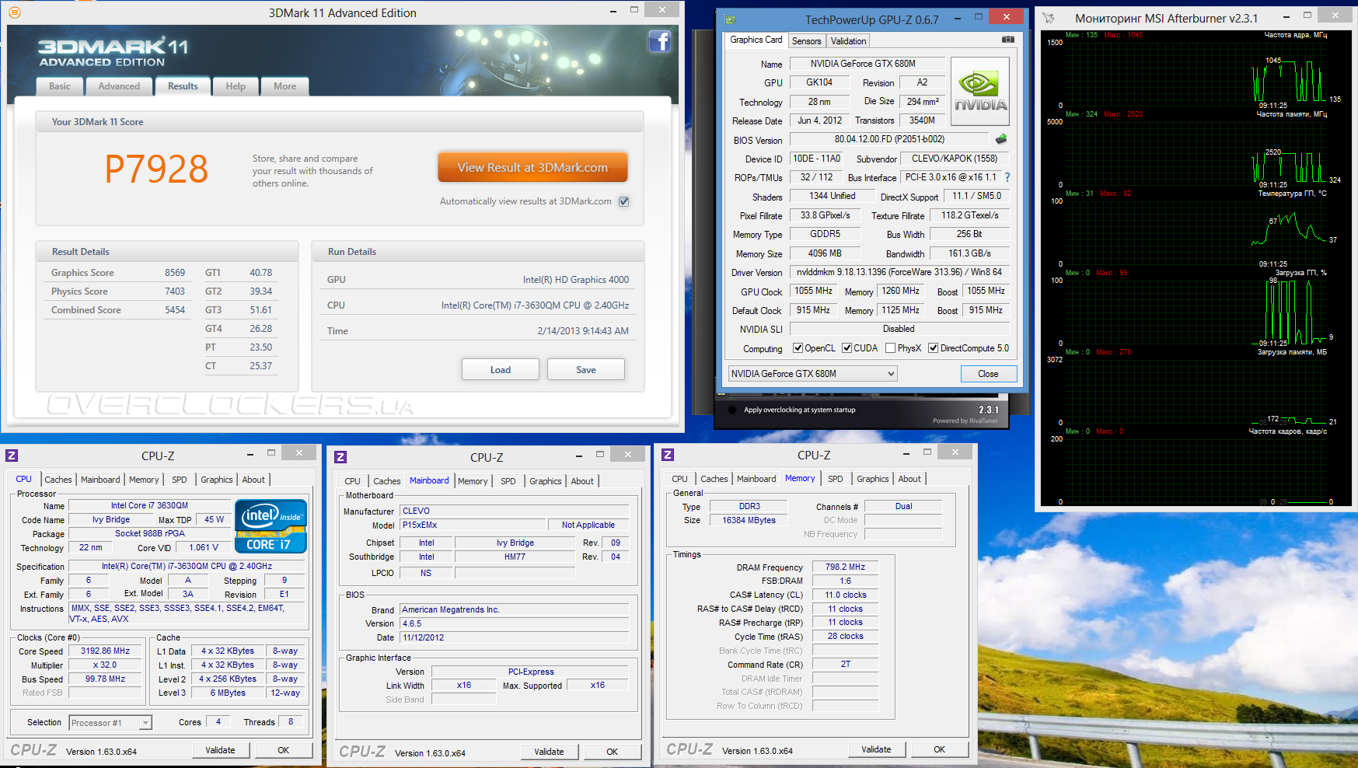Click the GPU Clock 1055 MHz value
This screenshot has height=768, width=1358.
[x=813, y=291]
